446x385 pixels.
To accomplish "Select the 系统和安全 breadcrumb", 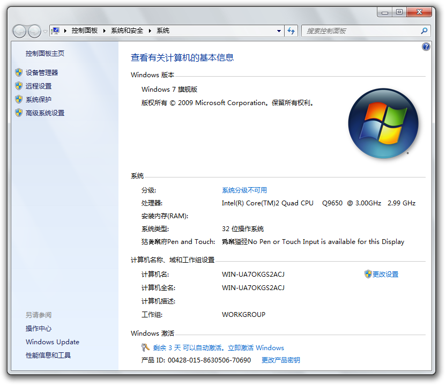I will [x=127, y=31].
